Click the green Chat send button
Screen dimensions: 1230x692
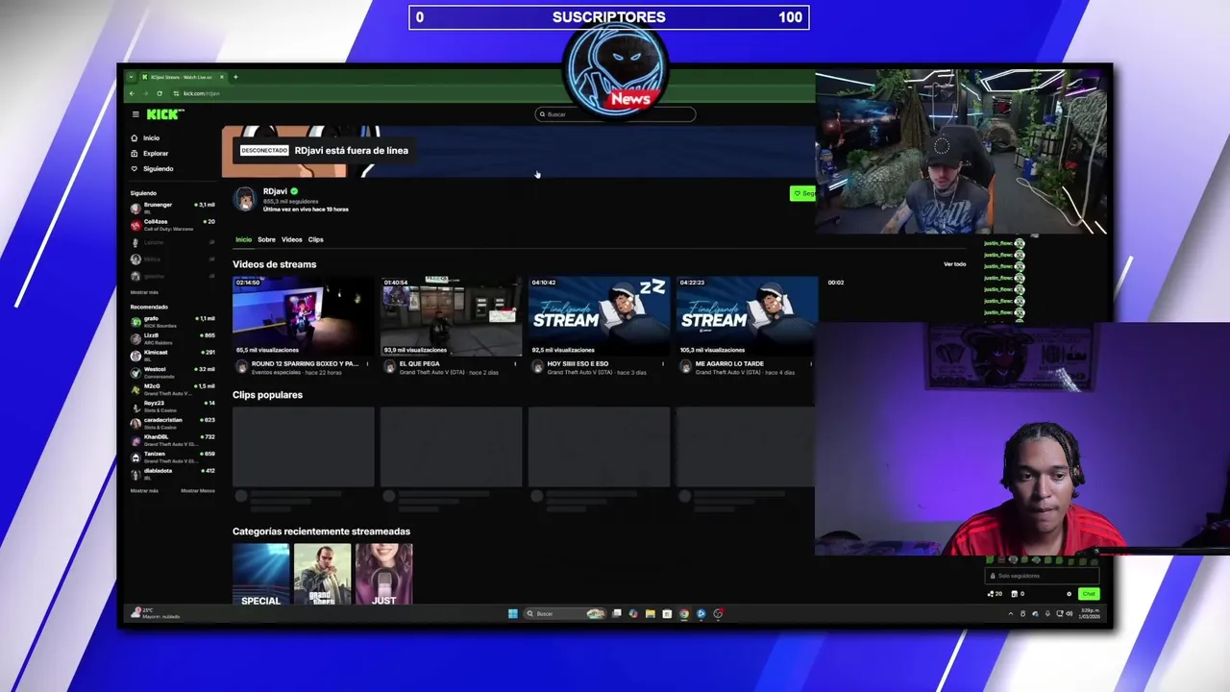(1088, 594)
